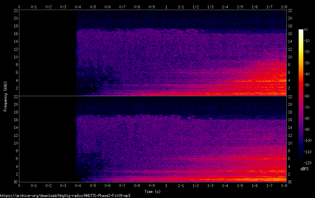The height and width of the screenshot is (198, 315).
Task: Click the archive.org URL at the bottom
Action: click(x=65, y=196)
